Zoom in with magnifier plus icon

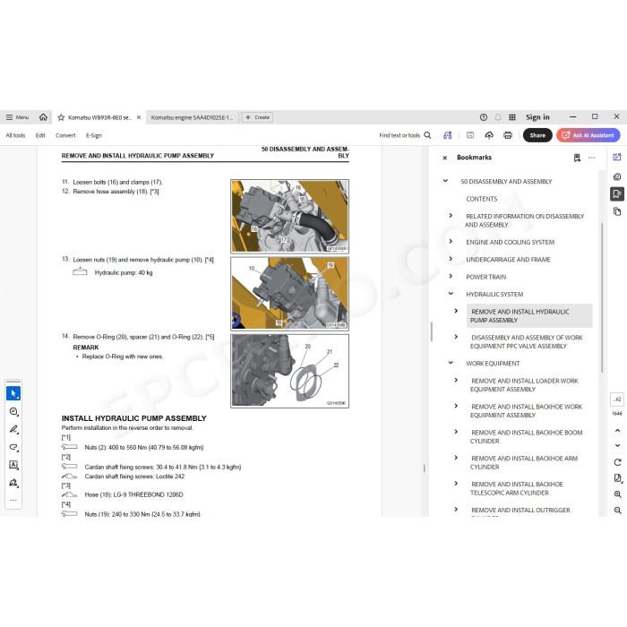pos(617,494)
